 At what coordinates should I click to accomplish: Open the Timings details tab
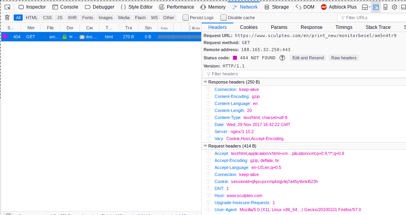(344, 27)
